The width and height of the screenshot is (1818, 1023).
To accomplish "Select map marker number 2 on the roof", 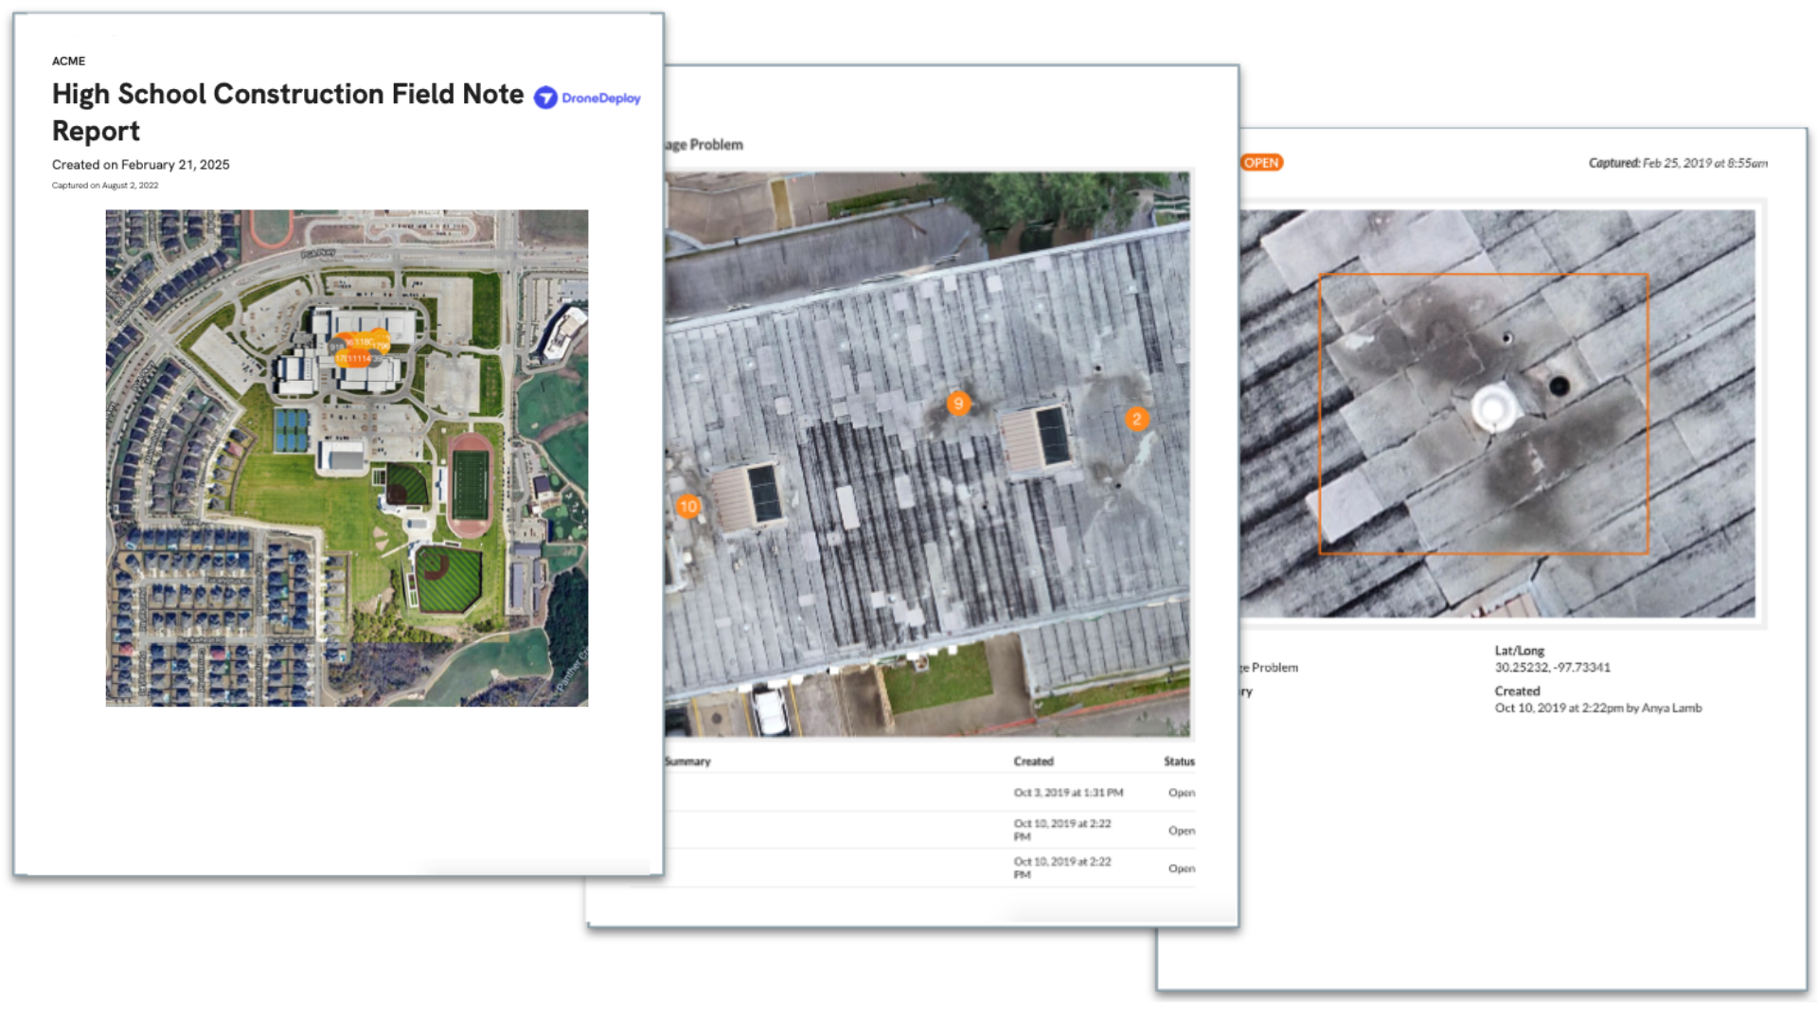I will (1137, 419).
